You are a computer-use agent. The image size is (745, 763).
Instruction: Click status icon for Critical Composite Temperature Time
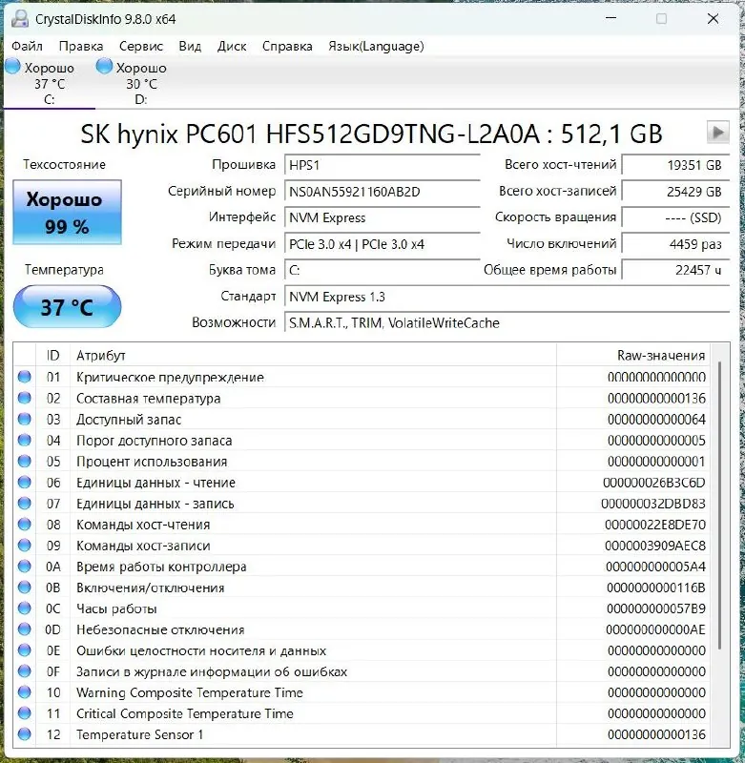click(x=25, y=713)
